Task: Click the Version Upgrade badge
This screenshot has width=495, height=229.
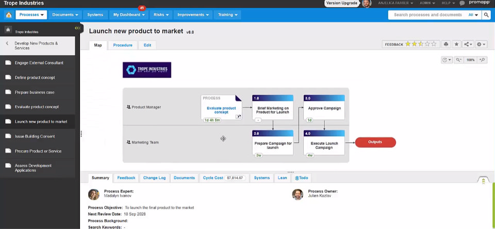Action: click(342, 3)
